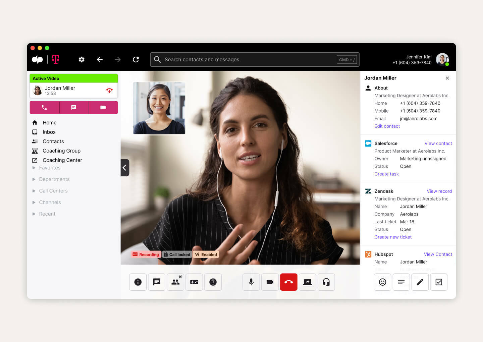This screenshot has width=483, height=342.
Task: Turn off the camera in call controls
Action: (x=270, y=282)
